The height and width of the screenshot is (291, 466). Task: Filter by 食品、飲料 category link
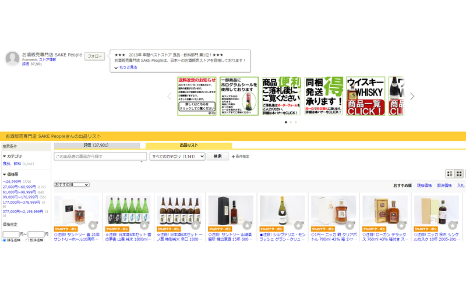tap(12, 164)
